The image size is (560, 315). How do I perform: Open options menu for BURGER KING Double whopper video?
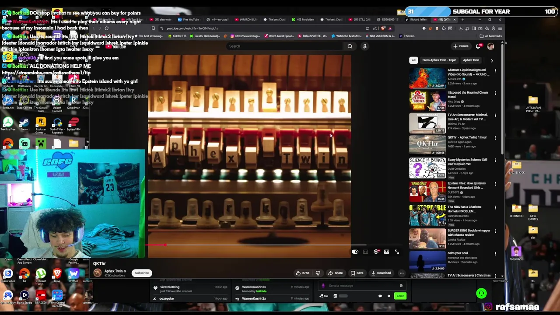495,231
